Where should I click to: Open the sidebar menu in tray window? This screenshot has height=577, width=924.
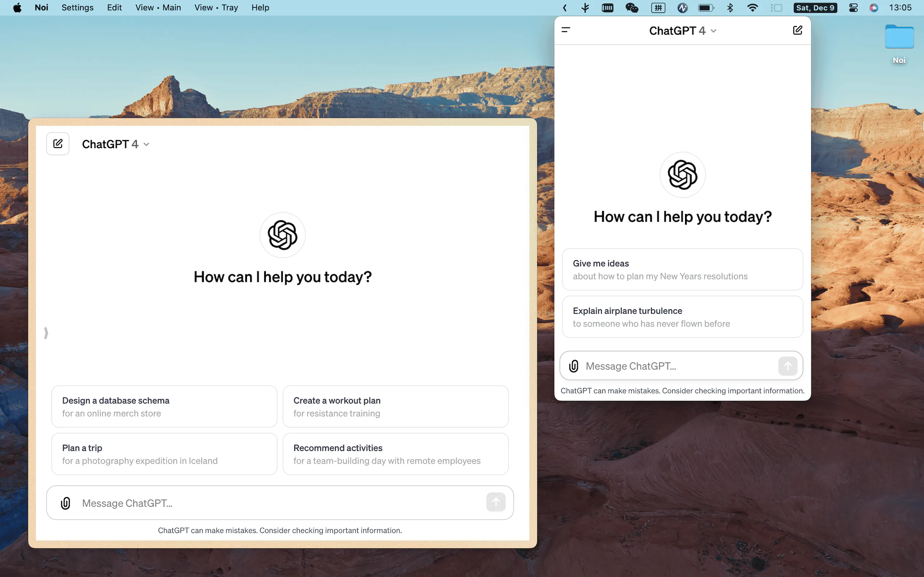tap(566, 30)
